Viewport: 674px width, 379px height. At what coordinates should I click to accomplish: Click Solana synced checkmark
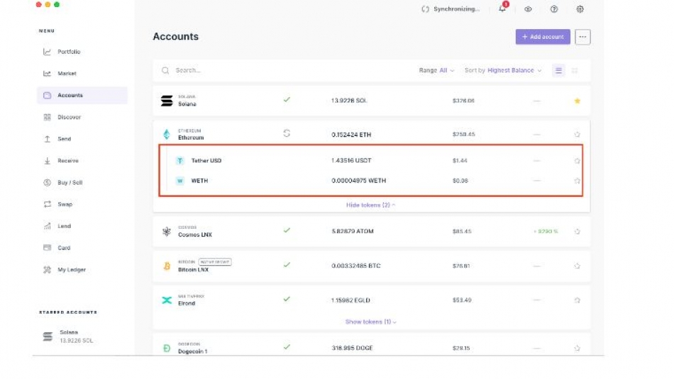point(287,100)
